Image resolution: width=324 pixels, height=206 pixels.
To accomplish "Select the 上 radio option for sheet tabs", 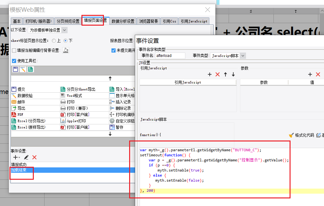I will (54, 41).
